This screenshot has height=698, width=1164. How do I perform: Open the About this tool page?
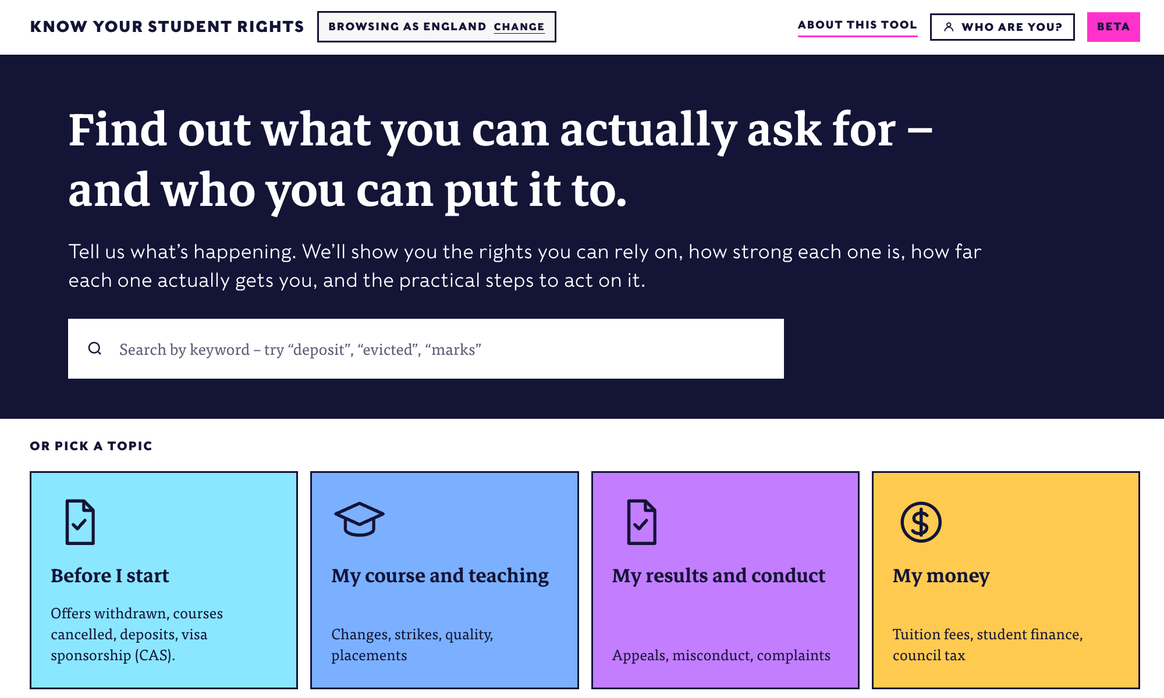point(857,25)
